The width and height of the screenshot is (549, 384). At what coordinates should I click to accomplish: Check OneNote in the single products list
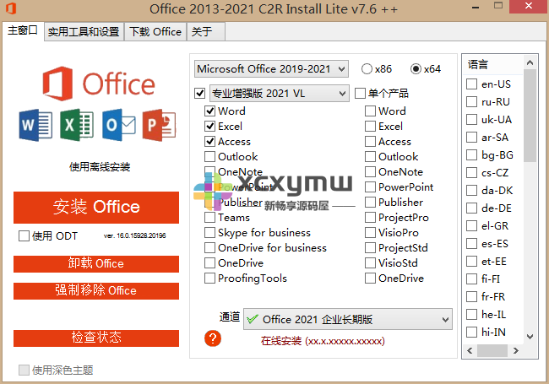pos(370,171)
